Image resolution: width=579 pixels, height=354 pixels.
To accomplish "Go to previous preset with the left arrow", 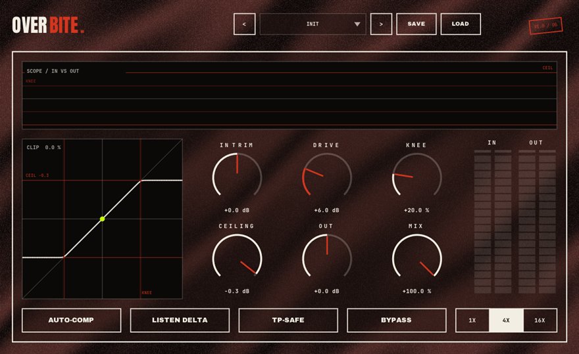I will click(x=245, y=24).
